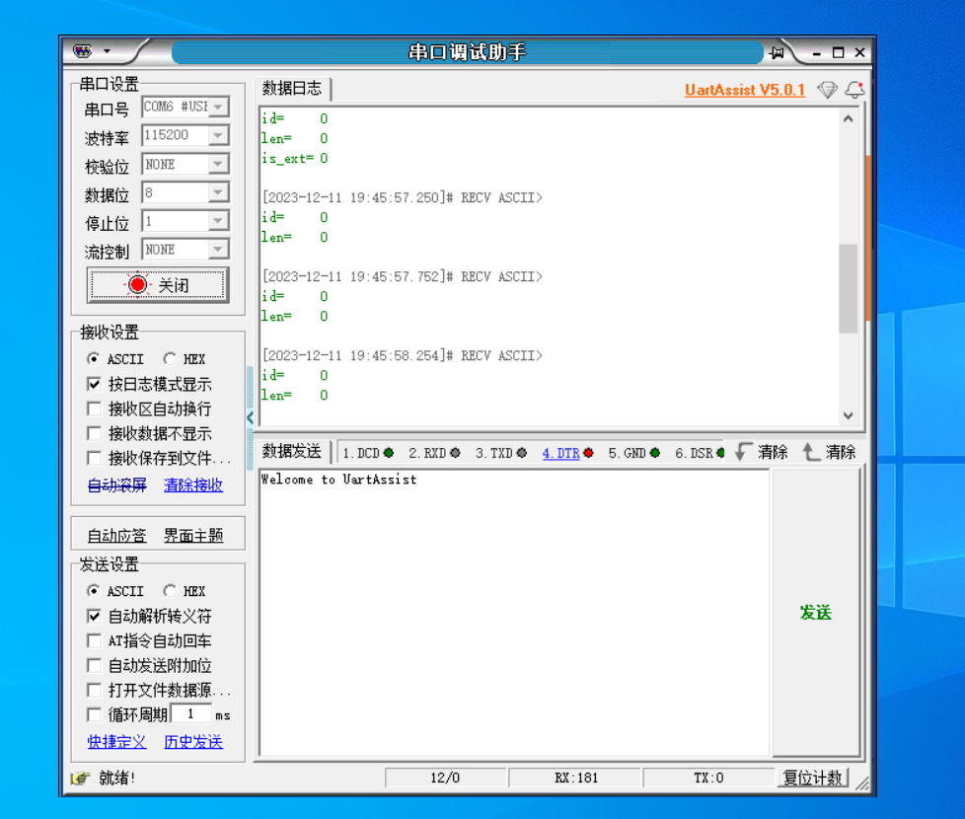Viewport: 965px width, 819px height.
Task: Open the bell notification icon
Action: [854, 90]
